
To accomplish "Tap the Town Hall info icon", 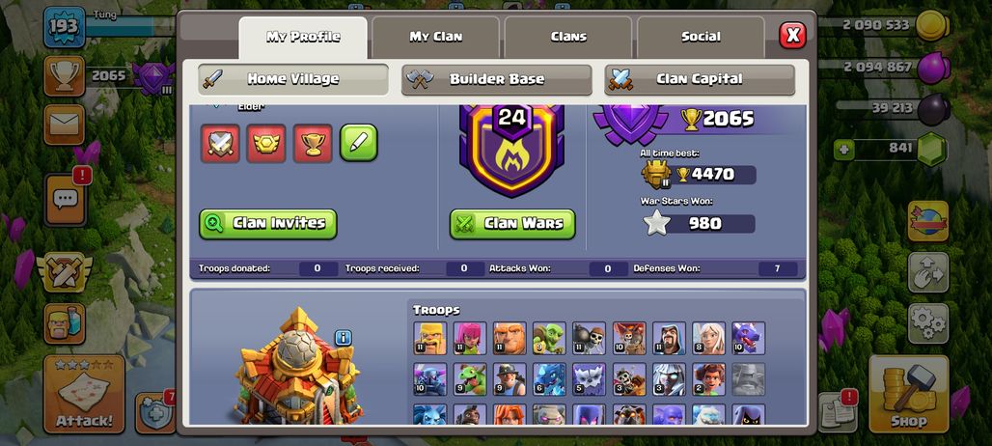I will point(343,338).
